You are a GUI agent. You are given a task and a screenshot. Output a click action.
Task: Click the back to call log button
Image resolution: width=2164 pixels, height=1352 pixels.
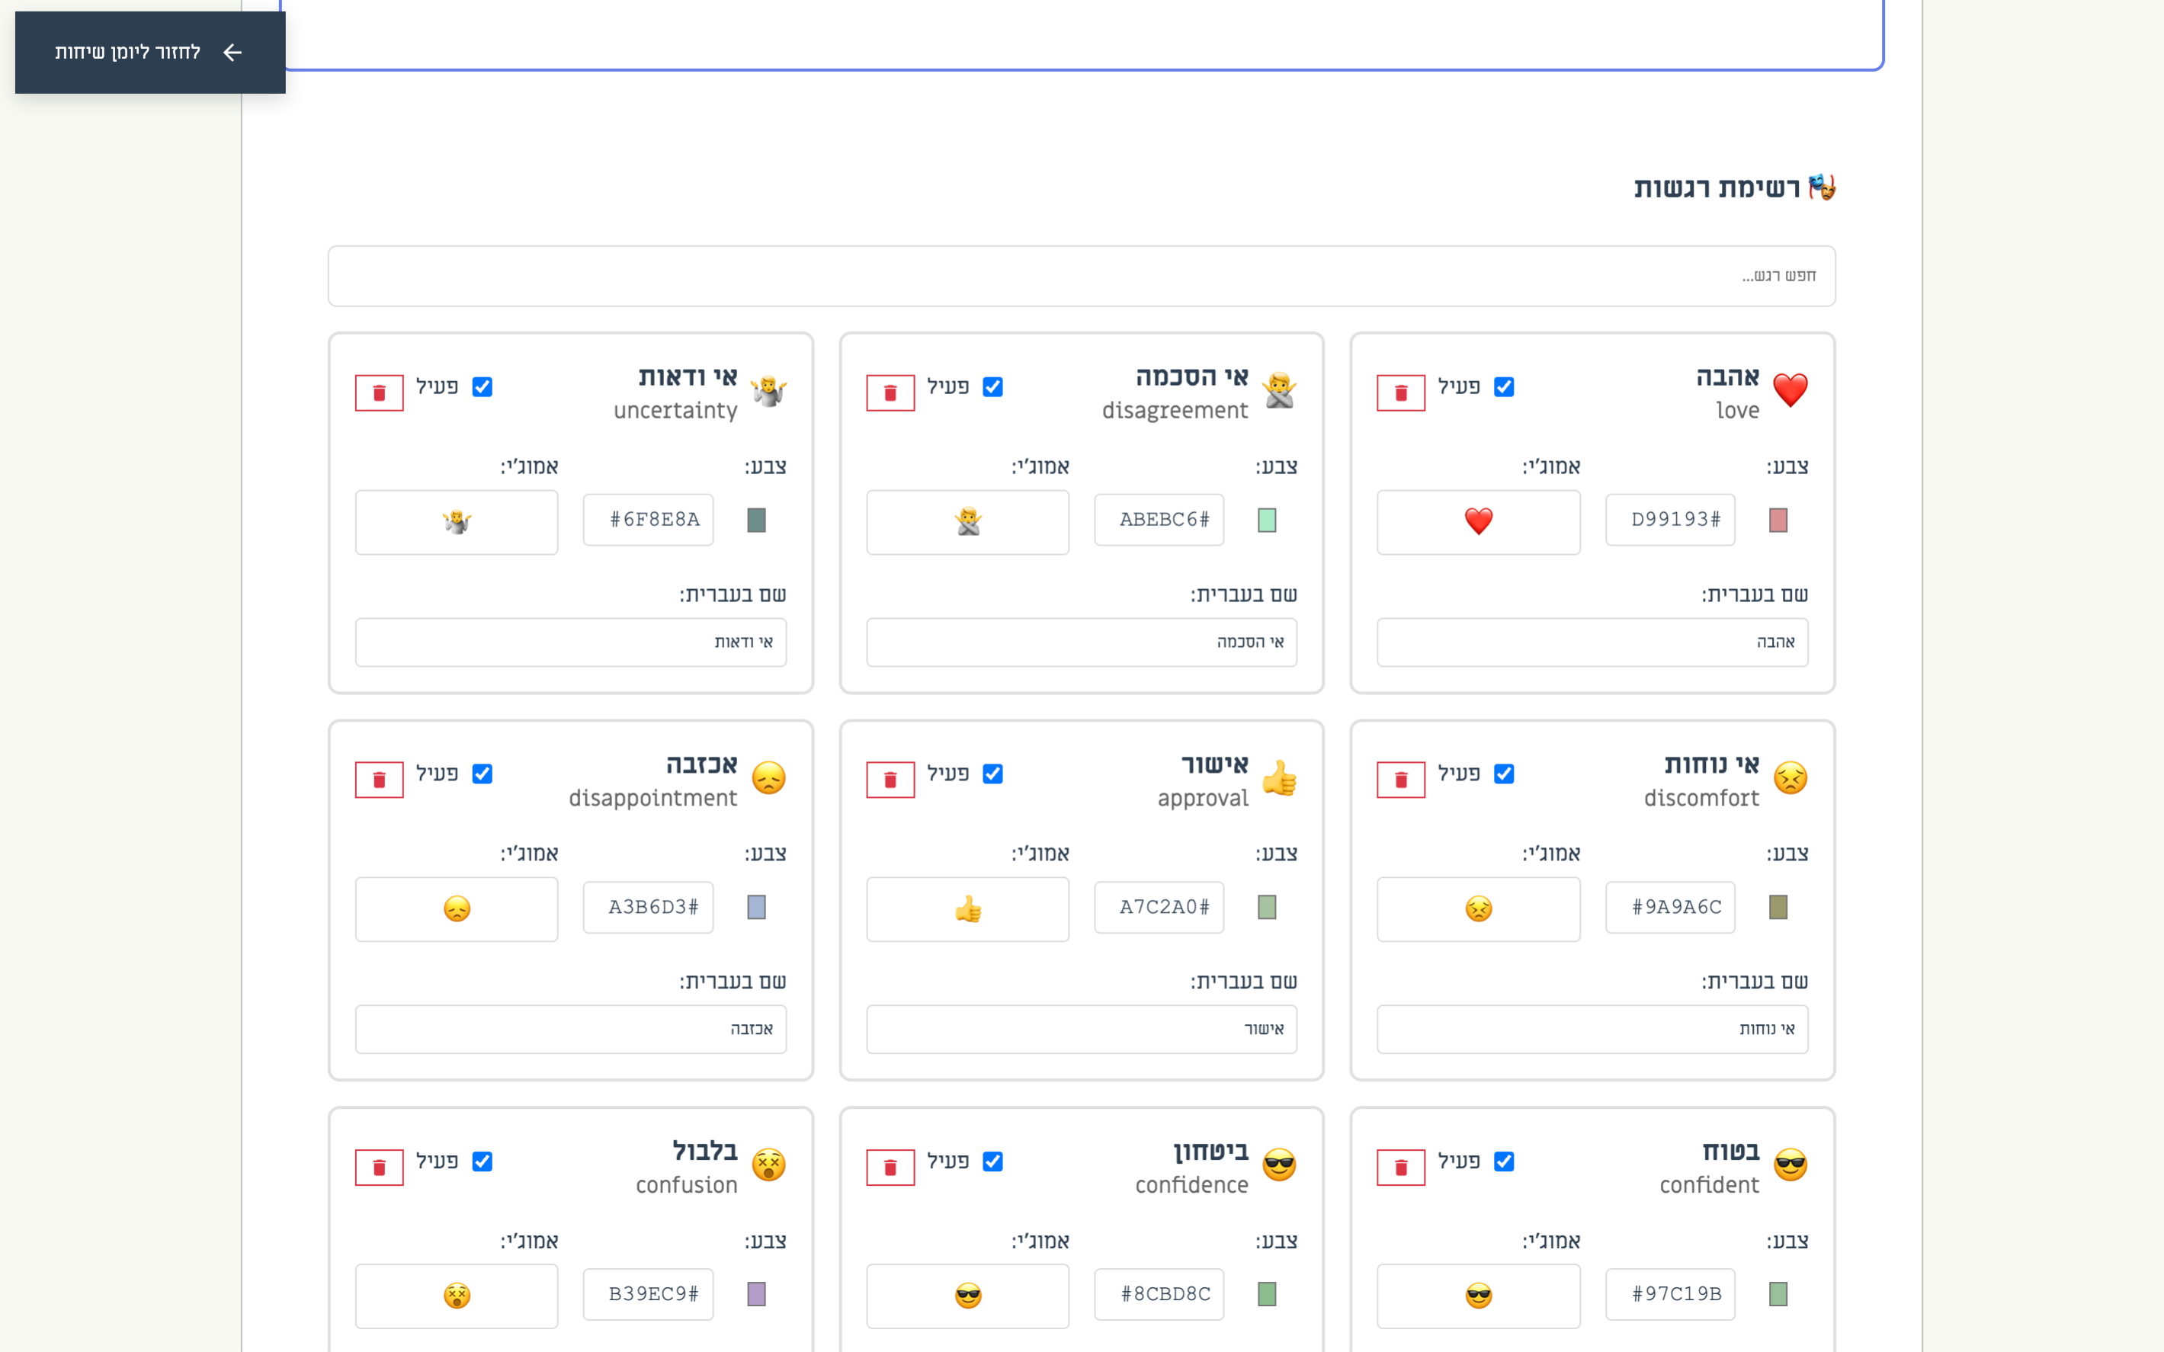tap(150, 52)
